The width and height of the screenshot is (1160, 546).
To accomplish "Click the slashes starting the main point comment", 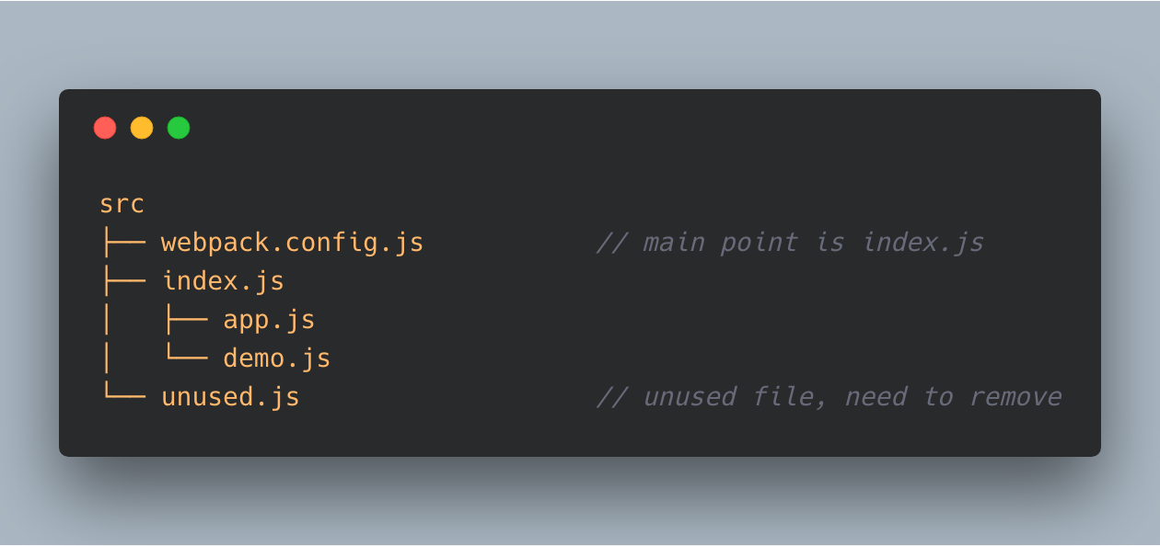I will (x=611, y=243).
